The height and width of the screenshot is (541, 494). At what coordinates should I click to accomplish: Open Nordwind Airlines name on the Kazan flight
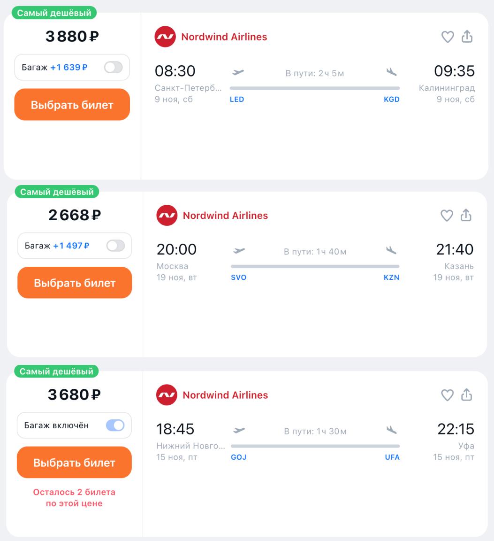[225, 216]
